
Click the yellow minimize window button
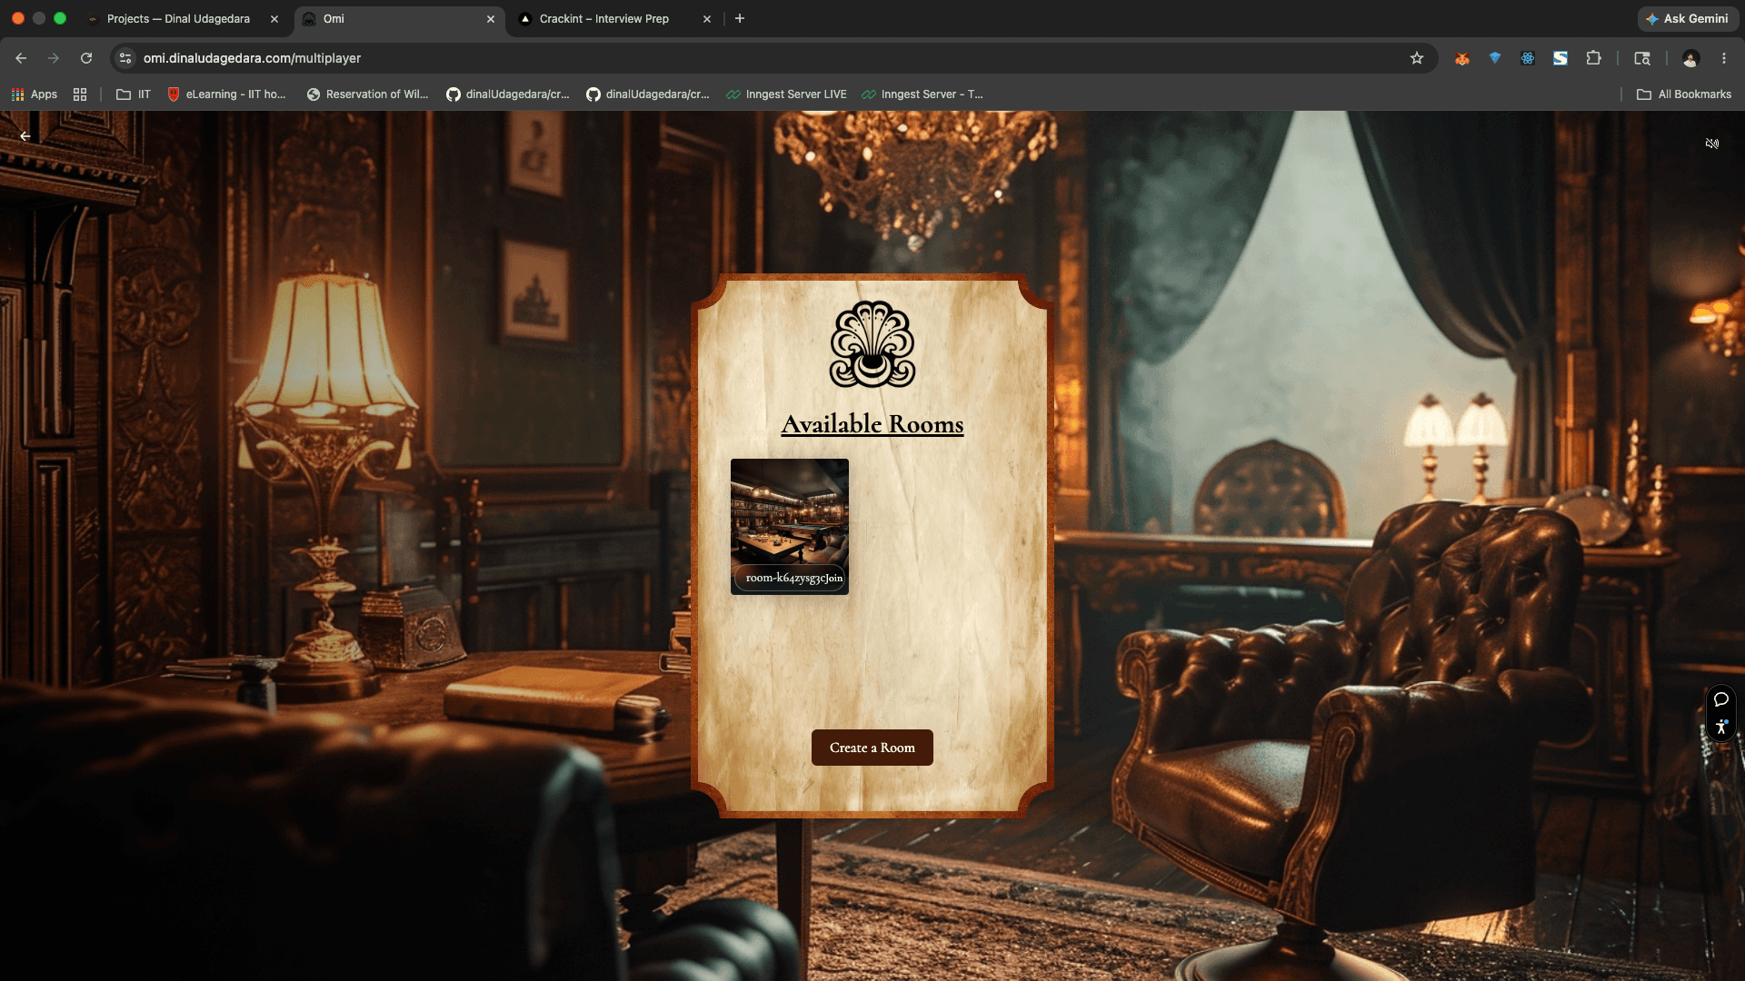pos(39,18)
